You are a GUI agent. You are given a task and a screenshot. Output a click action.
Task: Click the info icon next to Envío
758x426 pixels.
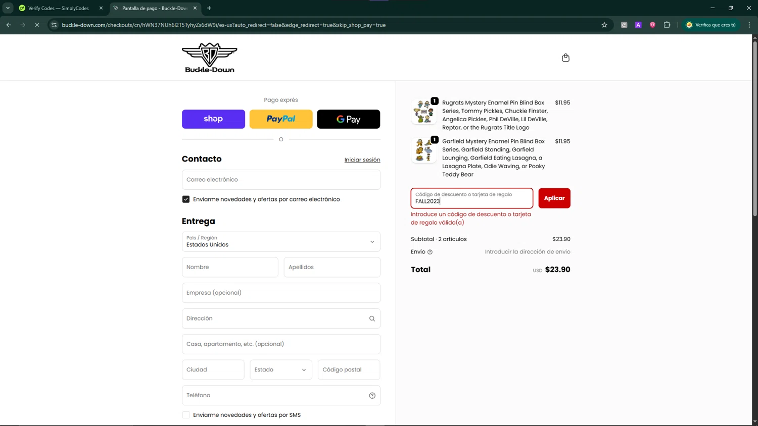pos(430,252)
